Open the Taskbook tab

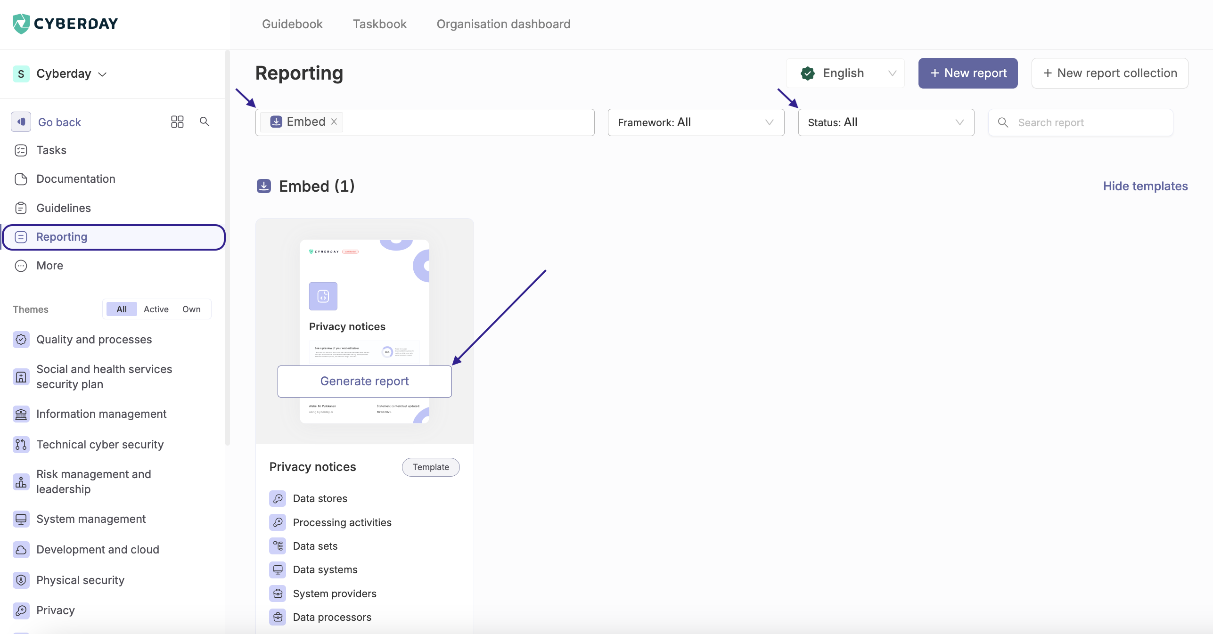380,24
